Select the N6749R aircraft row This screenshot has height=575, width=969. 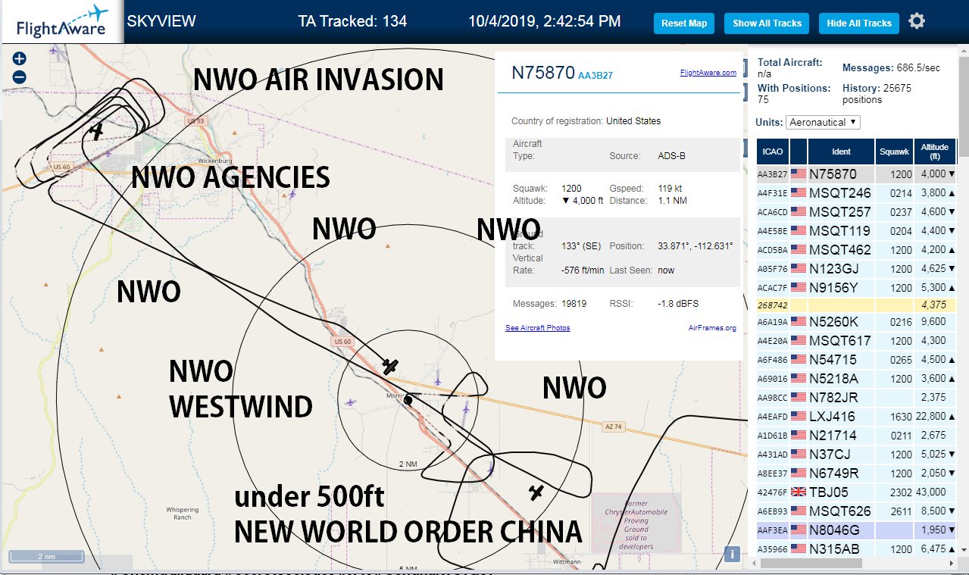856,473
